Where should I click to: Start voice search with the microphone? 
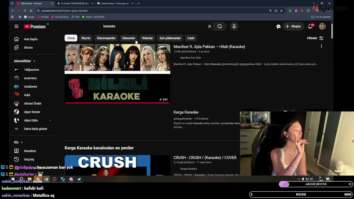pos(234,26)
